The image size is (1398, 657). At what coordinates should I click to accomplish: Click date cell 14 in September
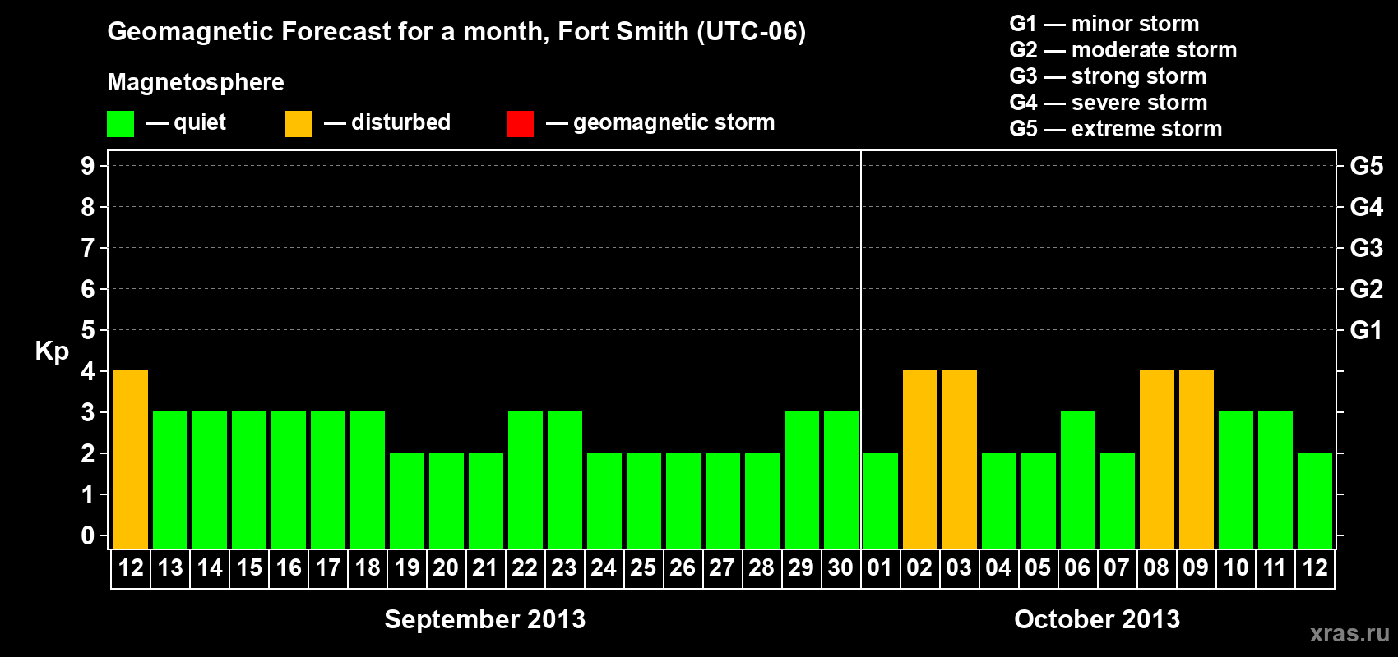pyautogui.click(x=210, y=568)
